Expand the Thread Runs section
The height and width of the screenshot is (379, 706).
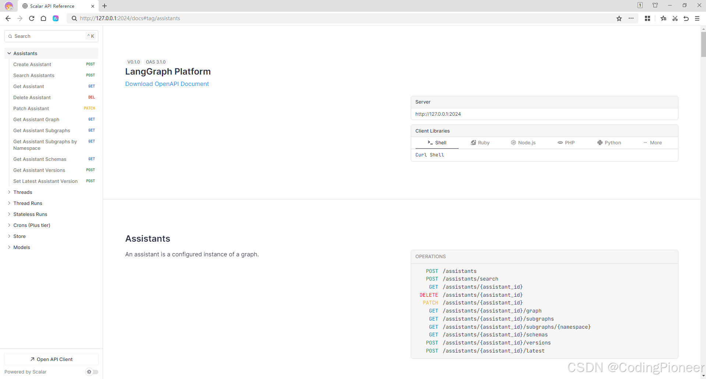pos(9,203)
